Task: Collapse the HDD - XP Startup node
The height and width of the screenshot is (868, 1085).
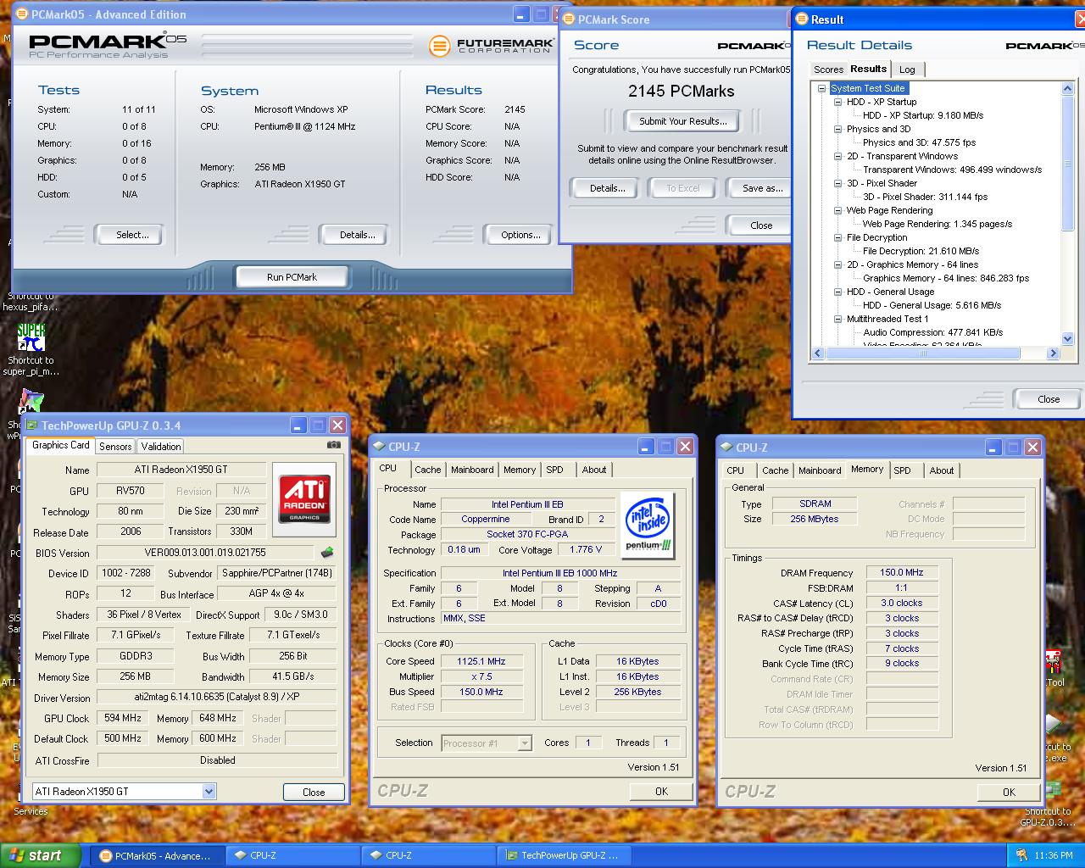Action: click(837, 102)
